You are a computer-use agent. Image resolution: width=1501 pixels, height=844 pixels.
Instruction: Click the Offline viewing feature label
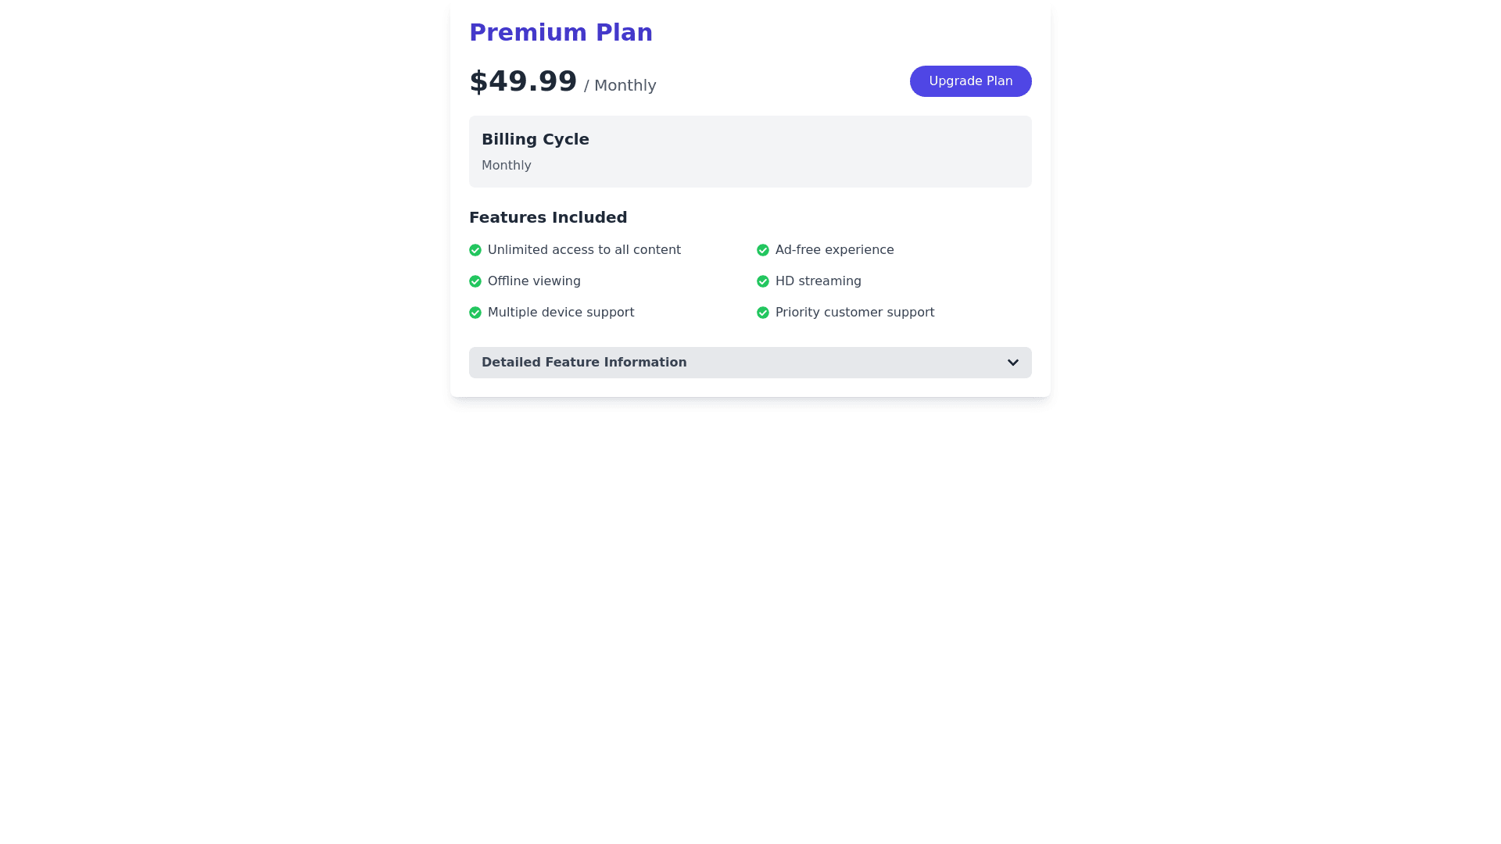click(x=534, y=281)
